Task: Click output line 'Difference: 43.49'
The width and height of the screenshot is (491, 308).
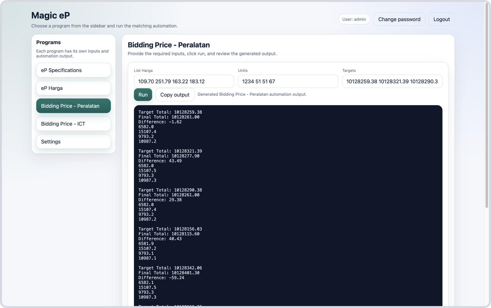Action: (x=160, y=161)
